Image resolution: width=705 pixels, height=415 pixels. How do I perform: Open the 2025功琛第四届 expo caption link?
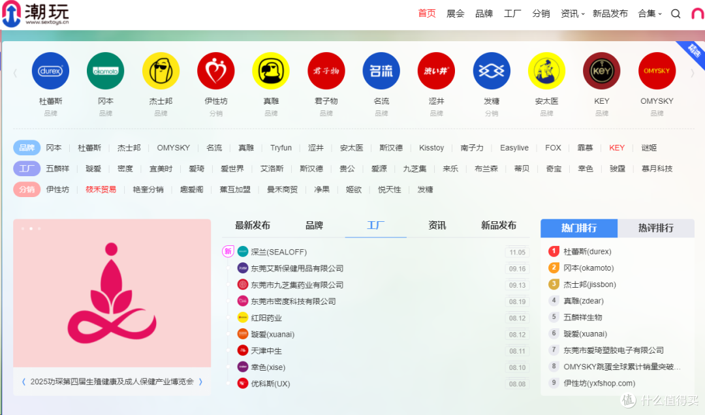[x=112, y=382]
